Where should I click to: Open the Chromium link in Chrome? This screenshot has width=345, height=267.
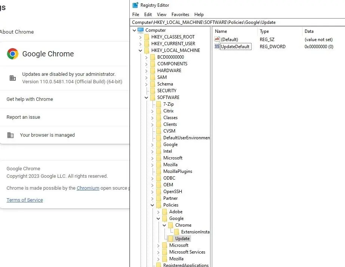point(88,188)
